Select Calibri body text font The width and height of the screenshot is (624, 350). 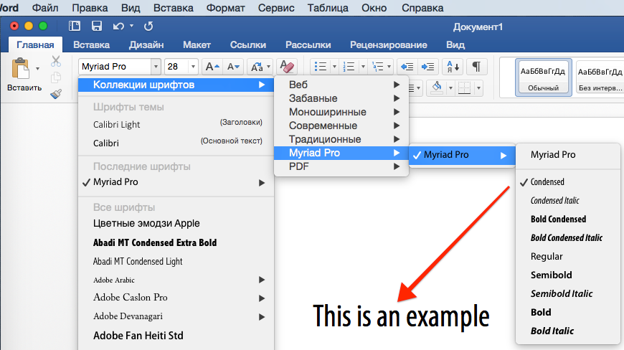(176, 143)
